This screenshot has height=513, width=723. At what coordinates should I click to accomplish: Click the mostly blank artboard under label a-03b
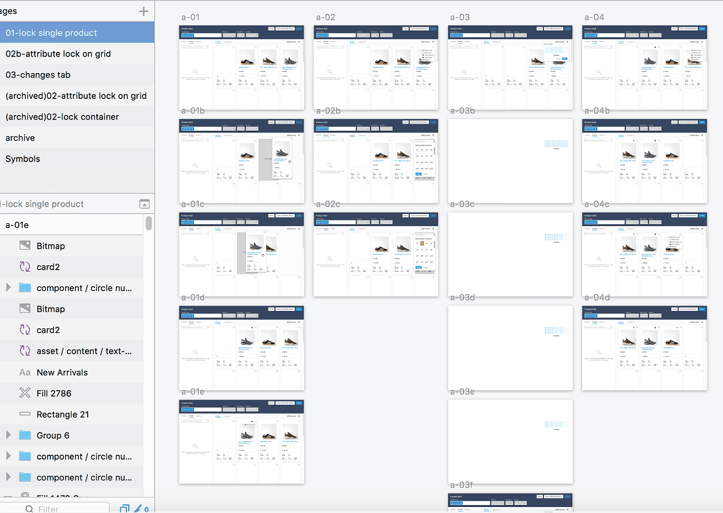(510, 161)
